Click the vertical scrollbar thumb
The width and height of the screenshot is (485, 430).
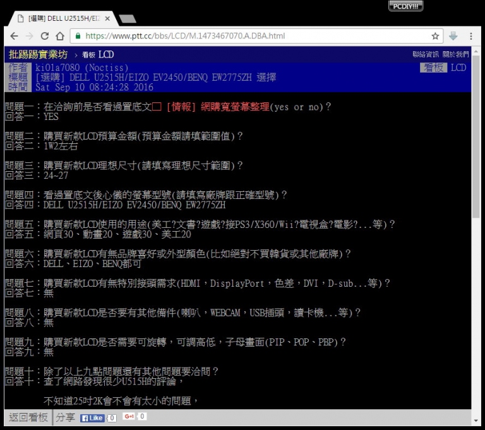tap(476, 136)
